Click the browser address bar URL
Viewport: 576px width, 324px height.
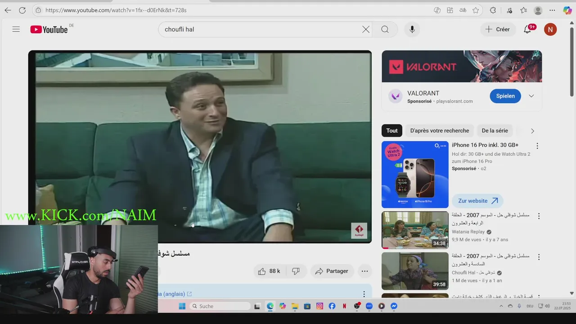[x=116, y=10]
